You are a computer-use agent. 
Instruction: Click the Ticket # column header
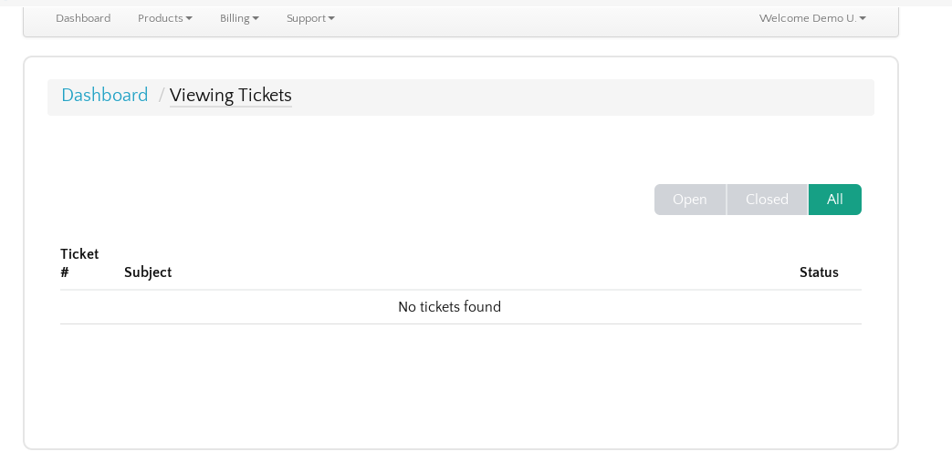tap(79, 263)
